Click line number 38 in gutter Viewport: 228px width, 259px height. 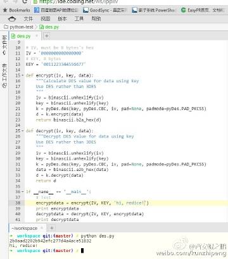coord(18,203)
